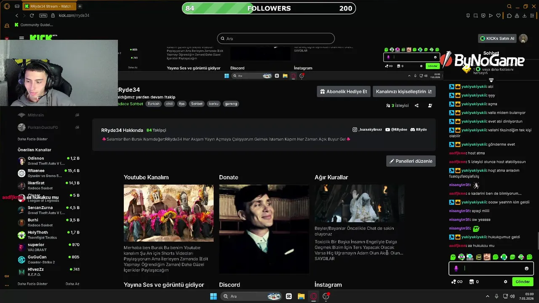Reload the Kick page
The image size is (539, 303).
(32, 16)
